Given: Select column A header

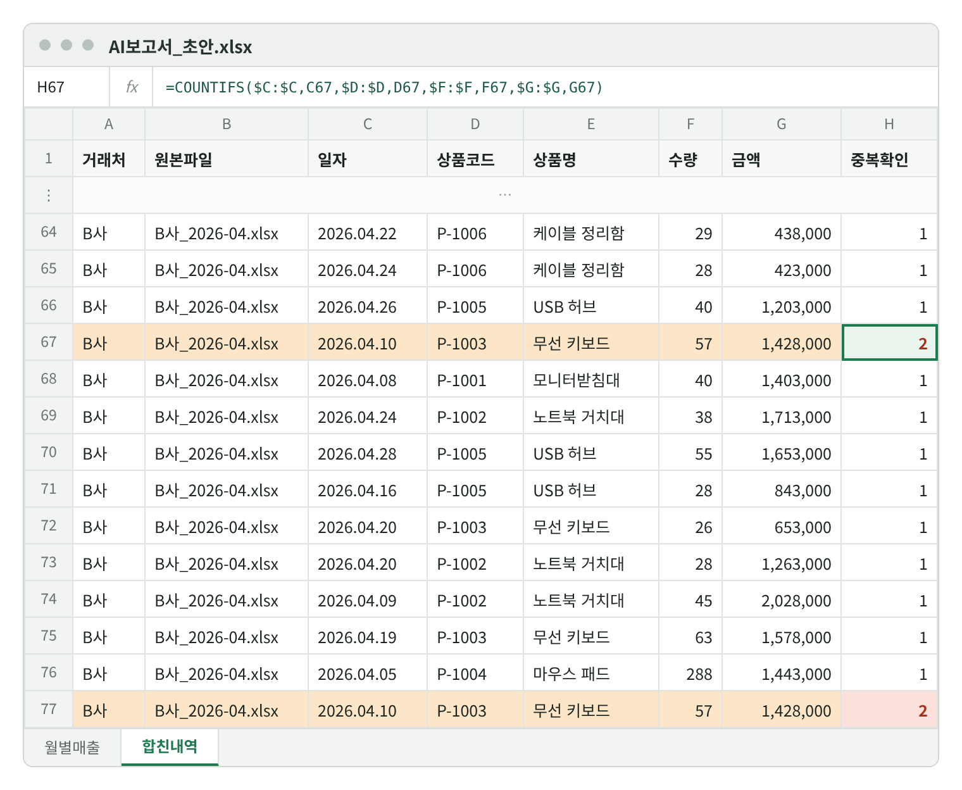Looking at the screenshot, I should point(109,124).
